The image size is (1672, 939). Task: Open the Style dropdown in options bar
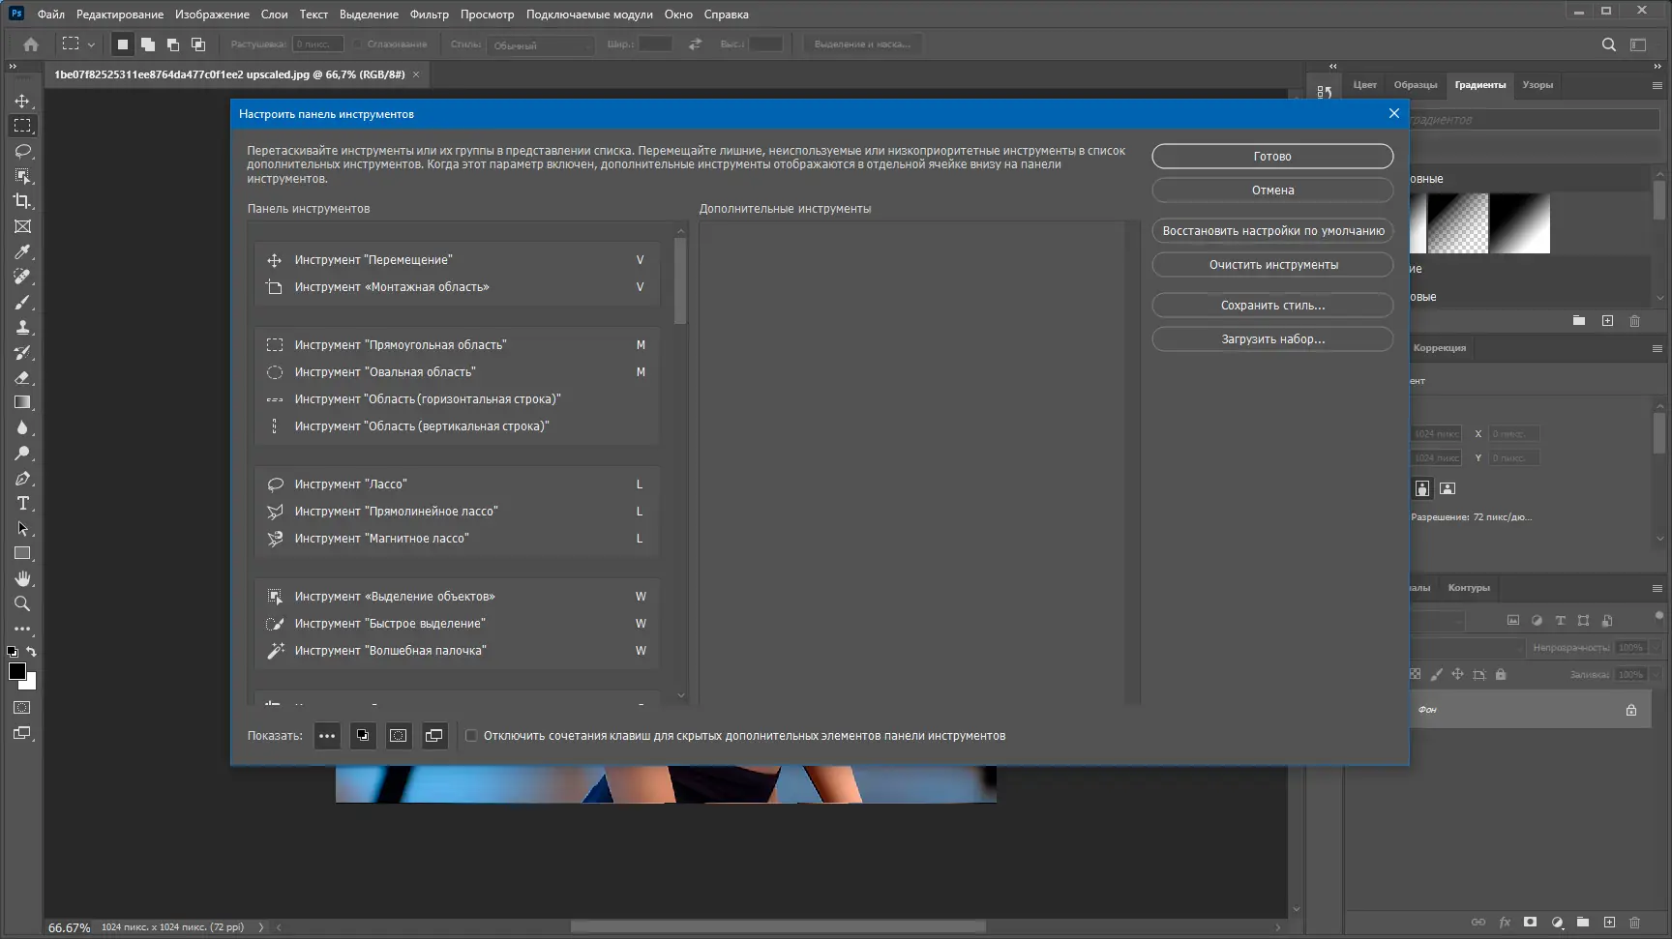tap(542, 45)
